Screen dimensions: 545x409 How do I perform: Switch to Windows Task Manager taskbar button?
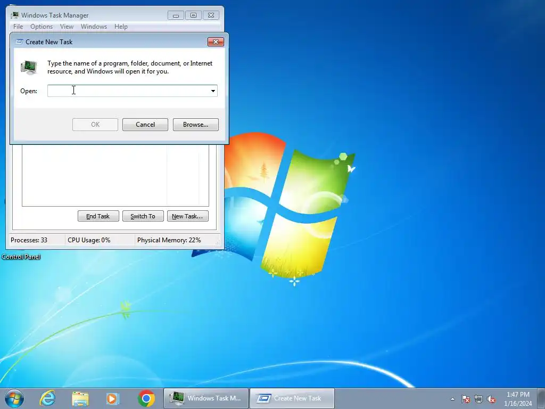coord(206,398)
